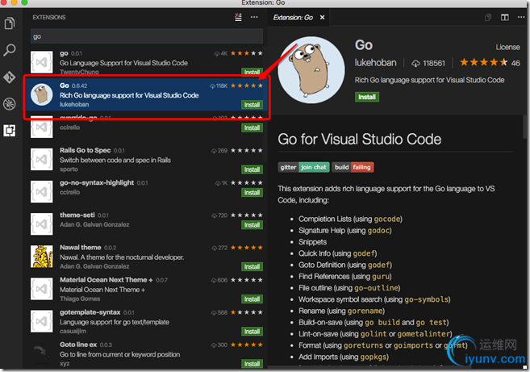This screenshot has height=372, width=530.
Task: Select Nawal theme in results list
Action: [x=147, y=257]
